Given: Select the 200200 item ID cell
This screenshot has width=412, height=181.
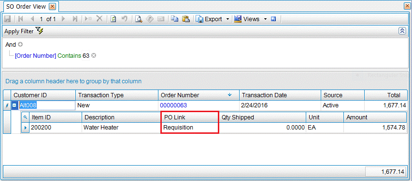Looking at the screenshot, I should click(56, 128).
